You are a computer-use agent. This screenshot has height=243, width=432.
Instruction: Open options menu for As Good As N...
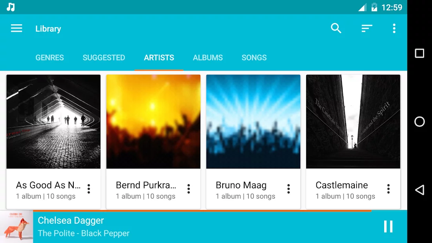pos(89,189)
